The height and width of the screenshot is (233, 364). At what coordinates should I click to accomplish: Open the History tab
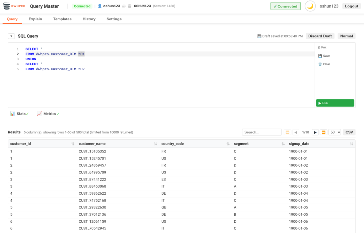[x=89, y=19]
